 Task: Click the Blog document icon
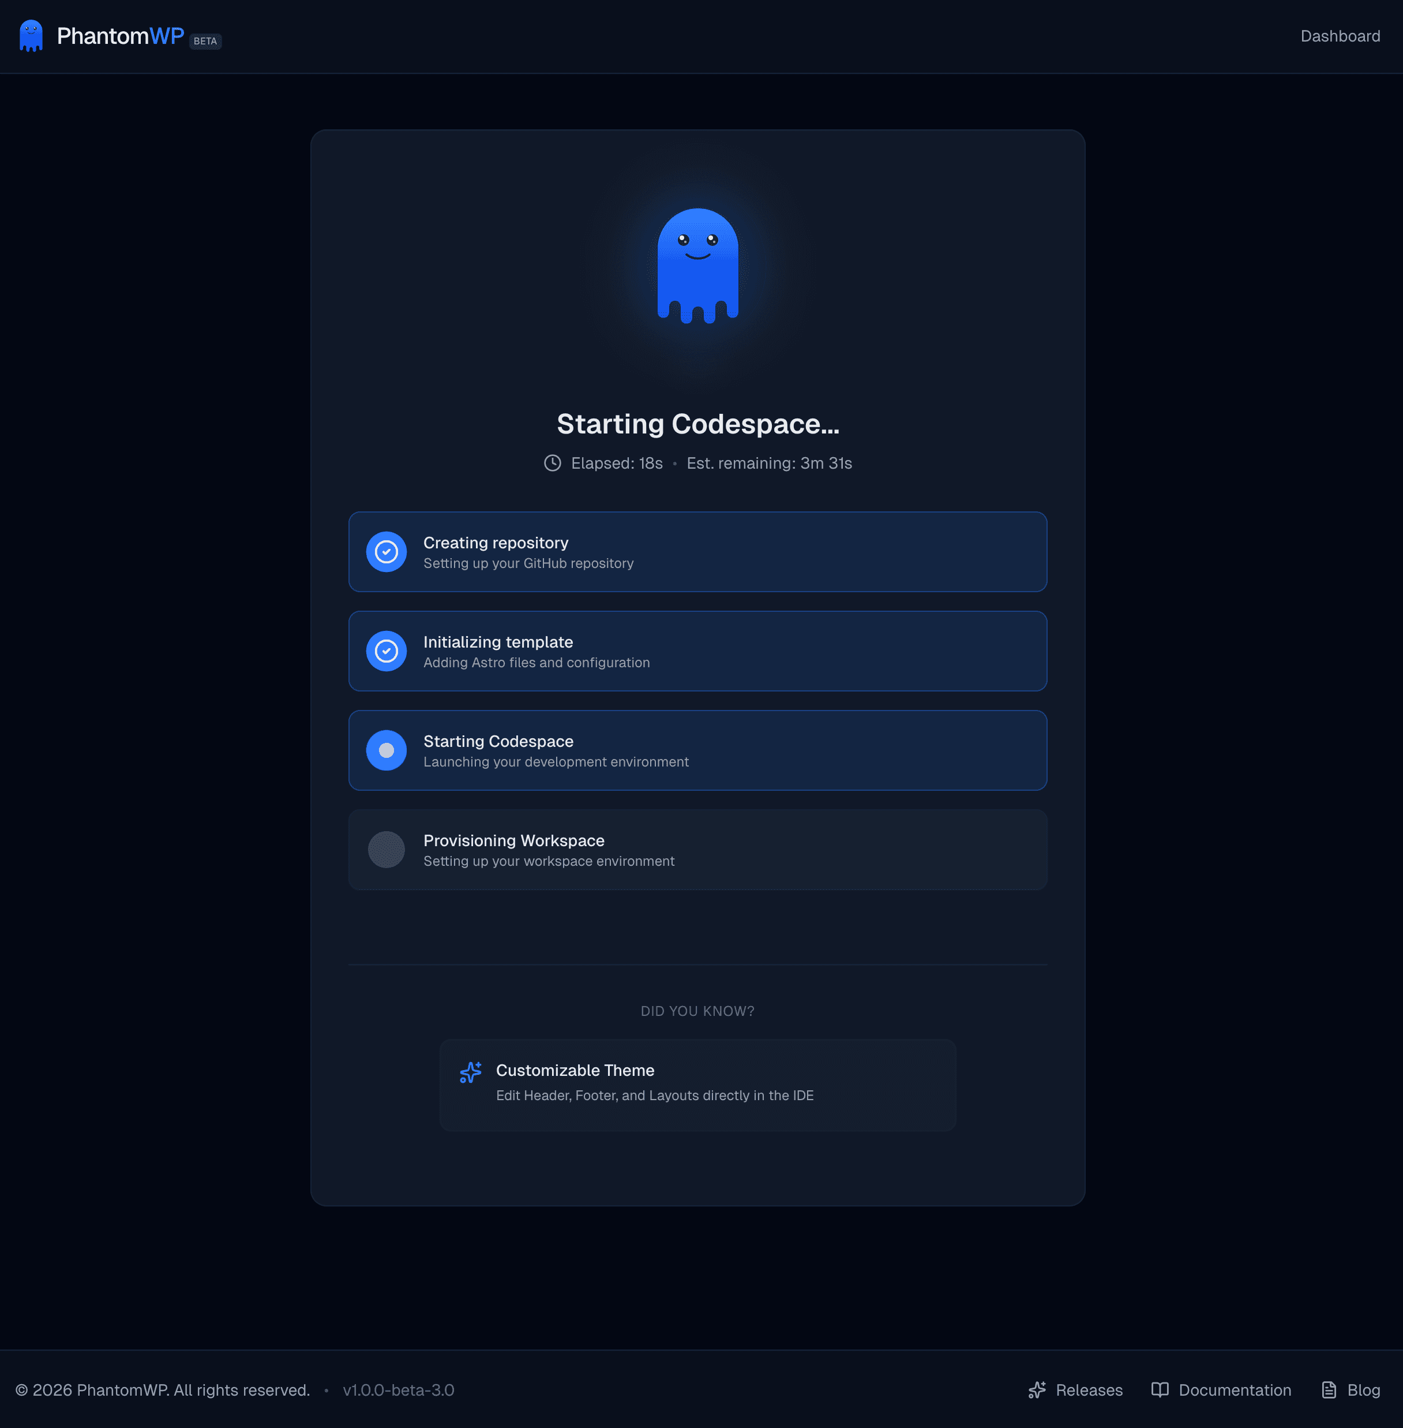point(1329,1390)
